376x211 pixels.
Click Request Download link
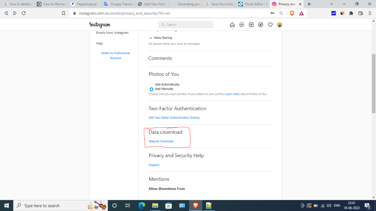click(x=161, y=141)
